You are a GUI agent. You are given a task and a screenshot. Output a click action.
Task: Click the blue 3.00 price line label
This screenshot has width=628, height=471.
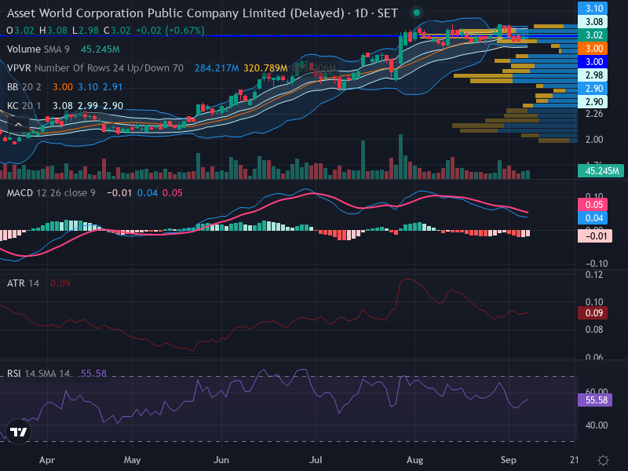(x=593, y=62)
